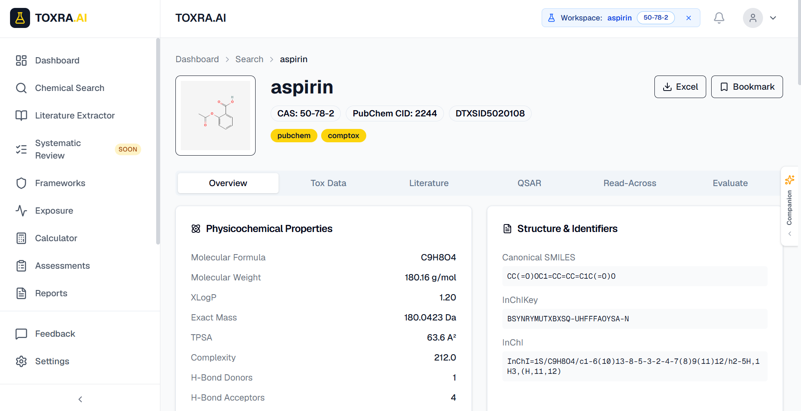Viewport: 801px width, 411px height.
Task: Click the Exposure activity pulse icon
Action: (x=21, y=211)
